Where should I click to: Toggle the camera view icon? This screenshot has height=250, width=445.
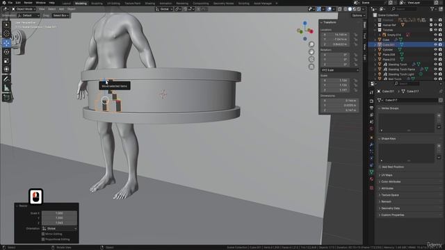(311, 59)
